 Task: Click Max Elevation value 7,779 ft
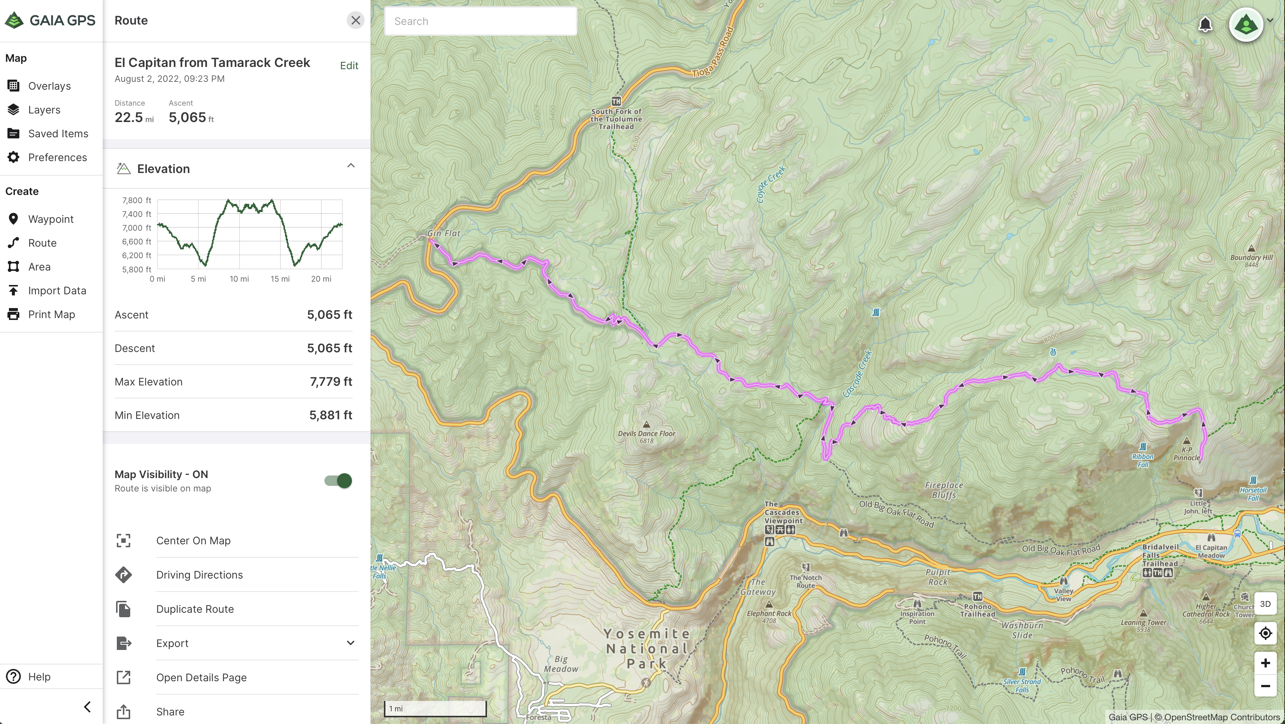pyautogui.click(x=331, y=382)
